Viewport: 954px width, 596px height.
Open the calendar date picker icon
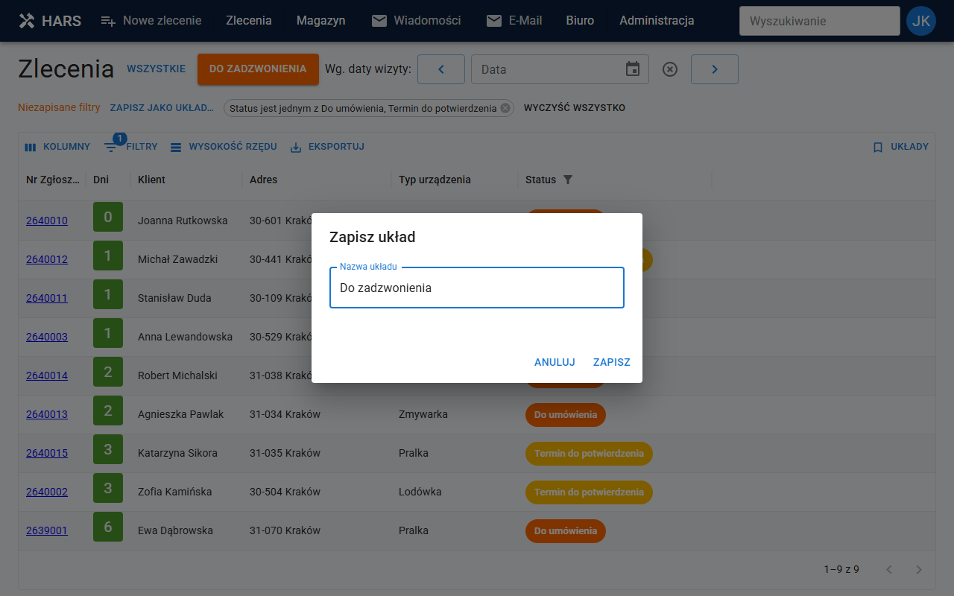633,69
